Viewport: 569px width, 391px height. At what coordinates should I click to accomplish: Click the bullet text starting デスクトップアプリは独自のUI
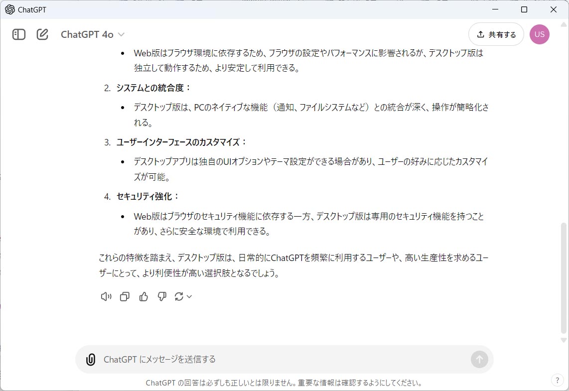point(311,169)
